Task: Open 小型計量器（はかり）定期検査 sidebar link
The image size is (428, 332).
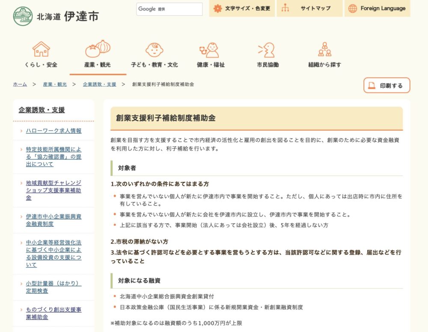Action: point(53,287)
